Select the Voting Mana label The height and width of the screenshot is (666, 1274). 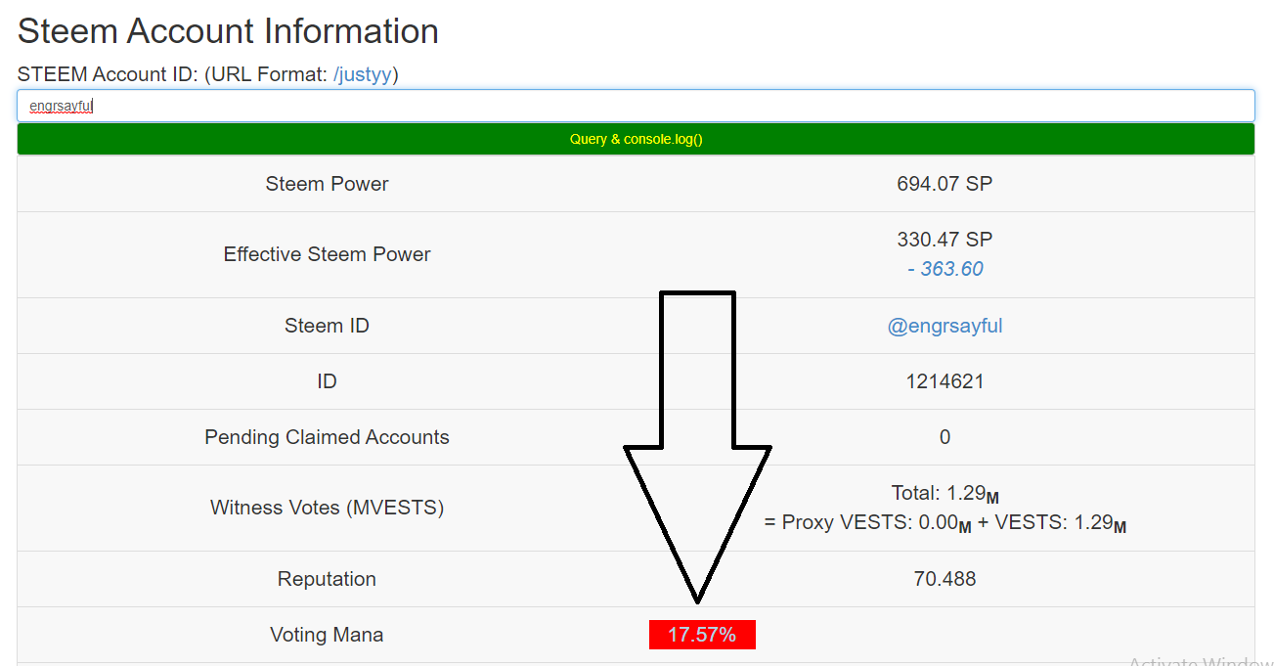(x=327, y=635)
